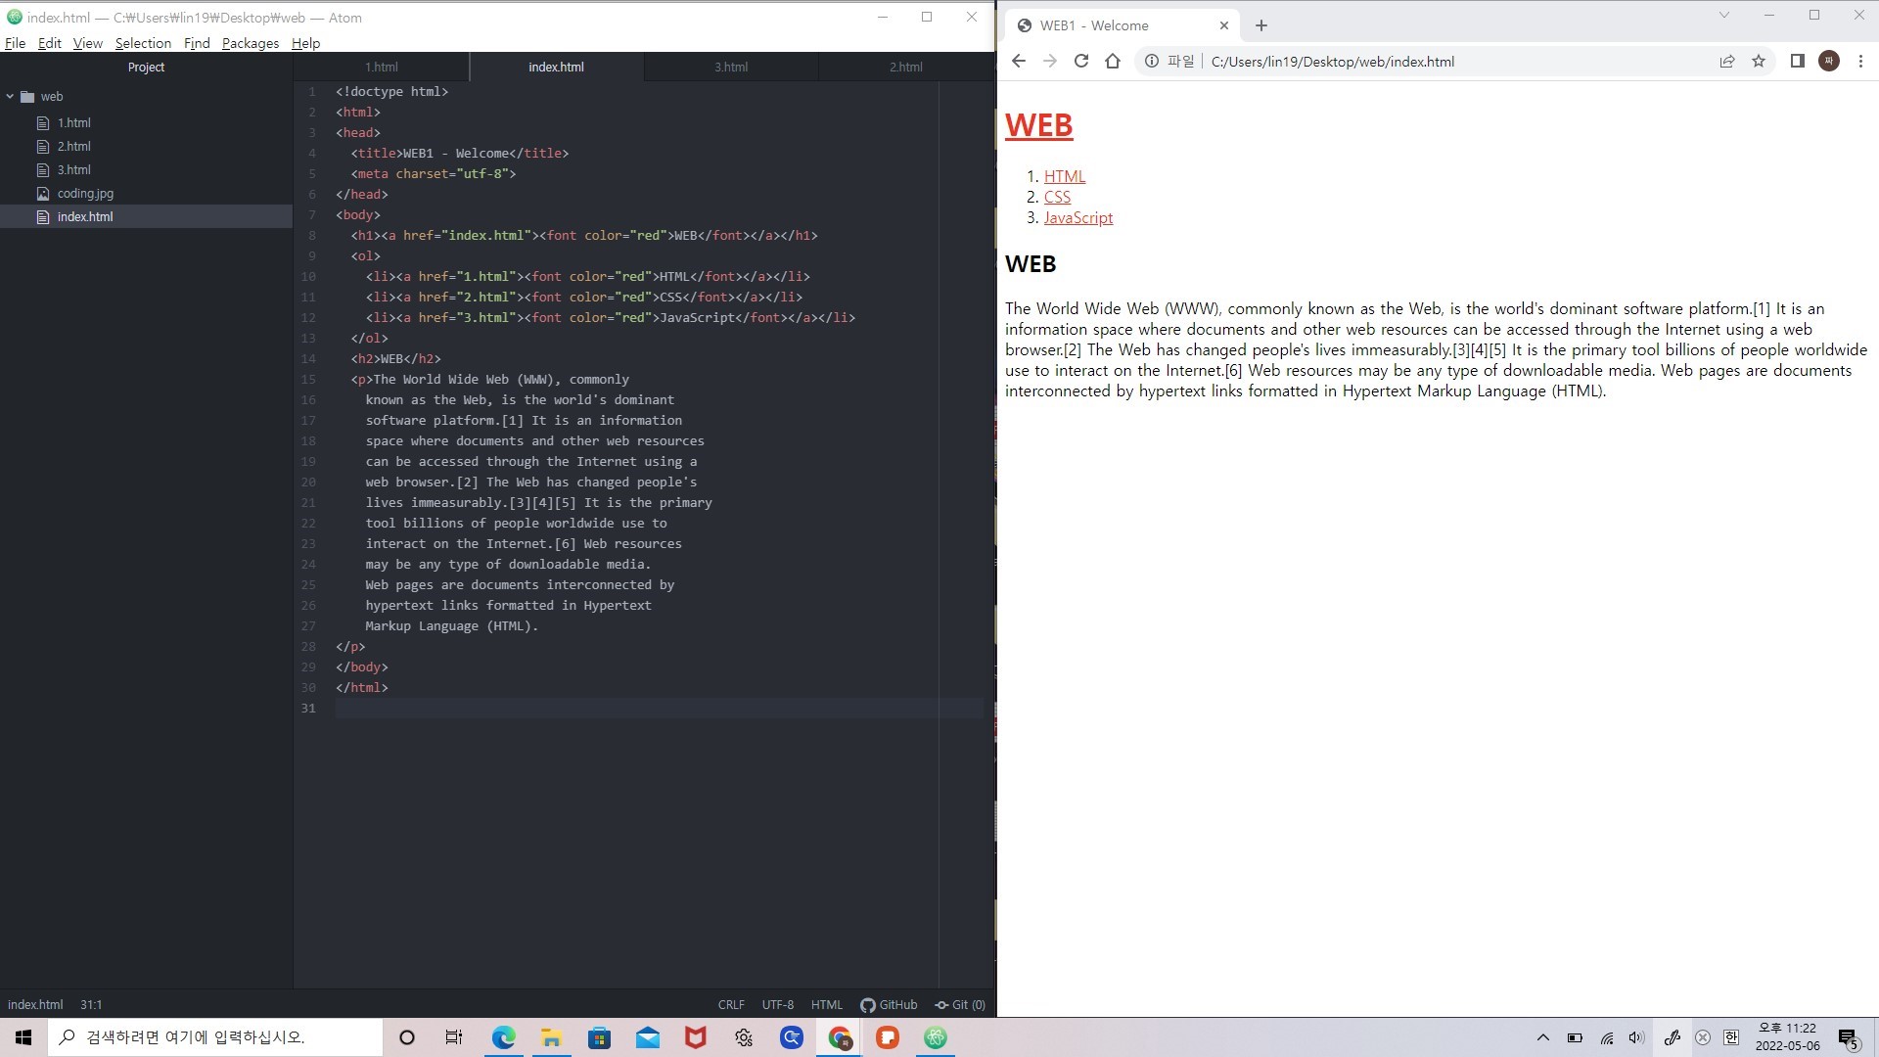Change the CRLF line ending selector
The image size is (1879, 1057).
point(730,1004)
